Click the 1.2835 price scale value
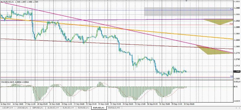 click(x=237, y=40)
